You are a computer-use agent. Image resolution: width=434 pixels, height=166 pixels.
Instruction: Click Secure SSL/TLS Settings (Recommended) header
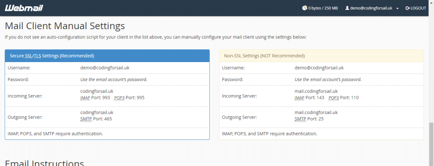tap(107, 56)
